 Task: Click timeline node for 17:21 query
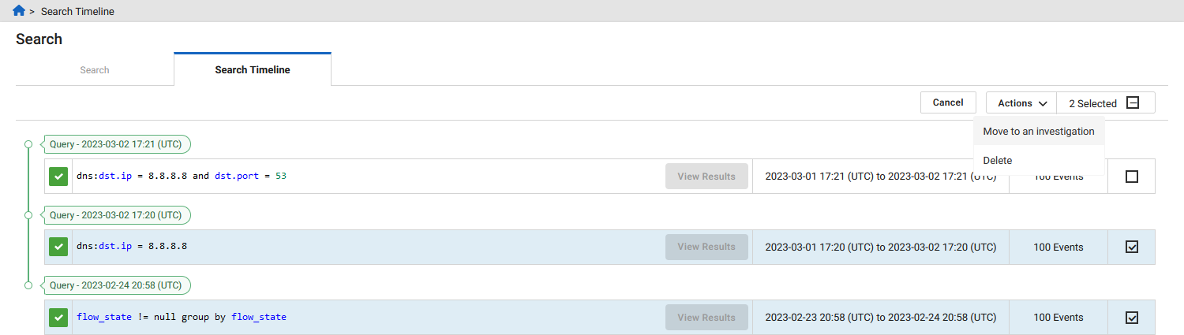point(28,144)
